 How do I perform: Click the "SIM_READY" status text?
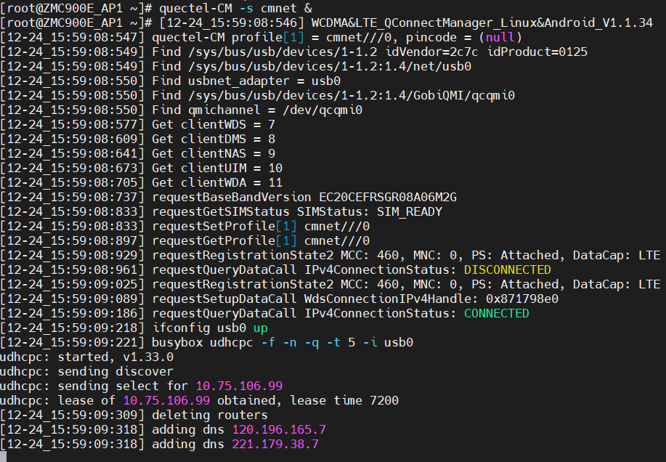[410, 211]
